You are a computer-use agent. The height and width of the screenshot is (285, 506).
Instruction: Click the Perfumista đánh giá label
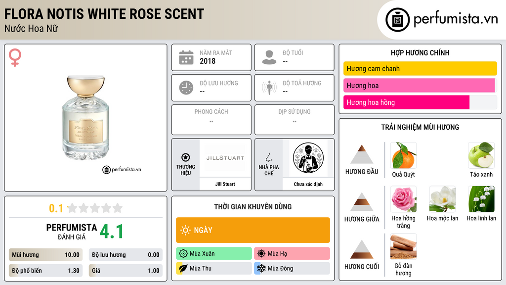tap(72, 232)
